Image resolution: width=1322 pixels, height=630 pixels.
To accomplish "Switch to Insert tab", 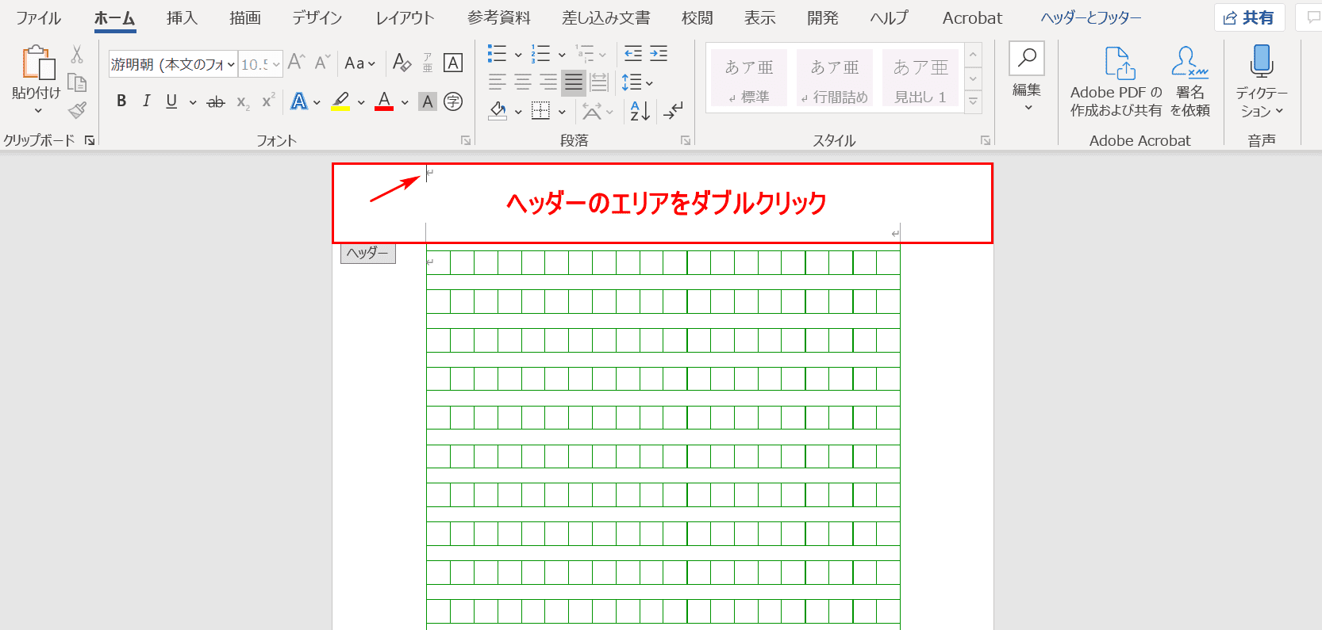I will tap(182, 17).
